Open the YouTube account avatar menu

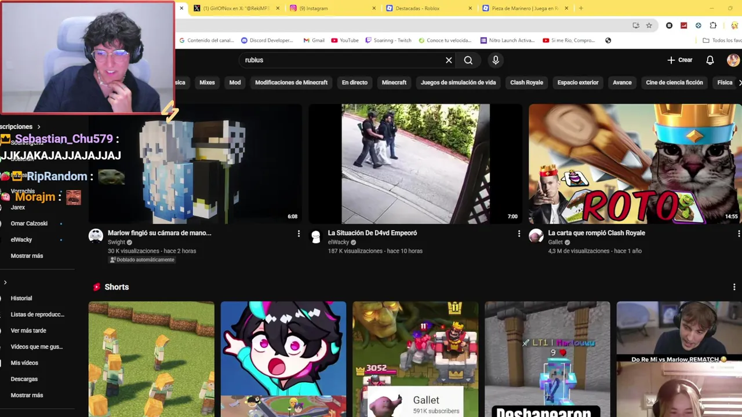[733, 60]
